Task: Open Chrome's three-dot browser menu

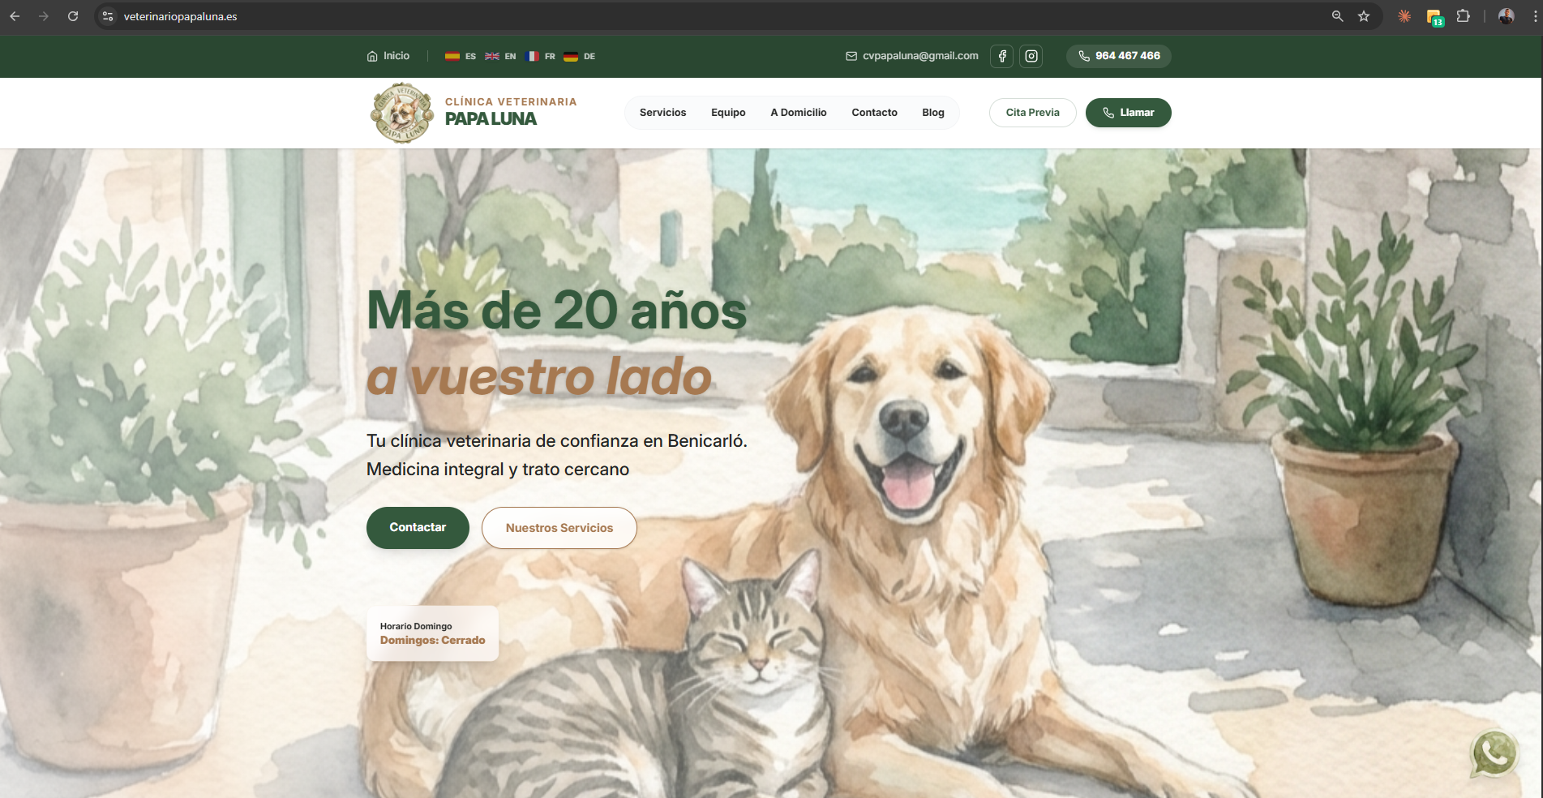Action: tap(1531, 15)
